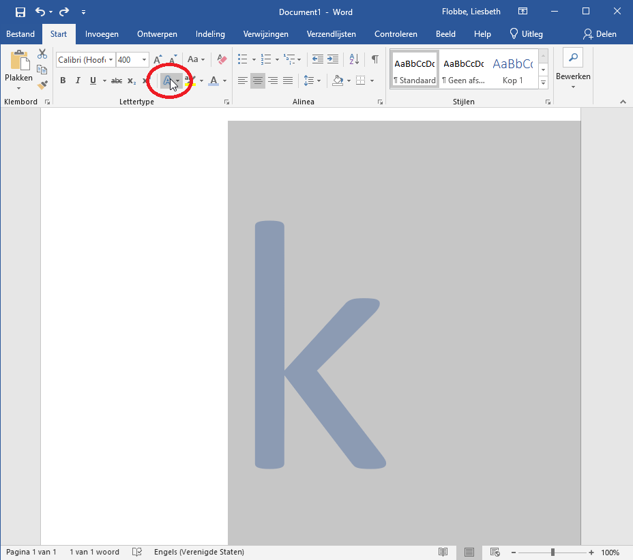The width and height of the screenshot is (633, 560).
Task: Switch to the Indeling tab
Action: (210, 34)
